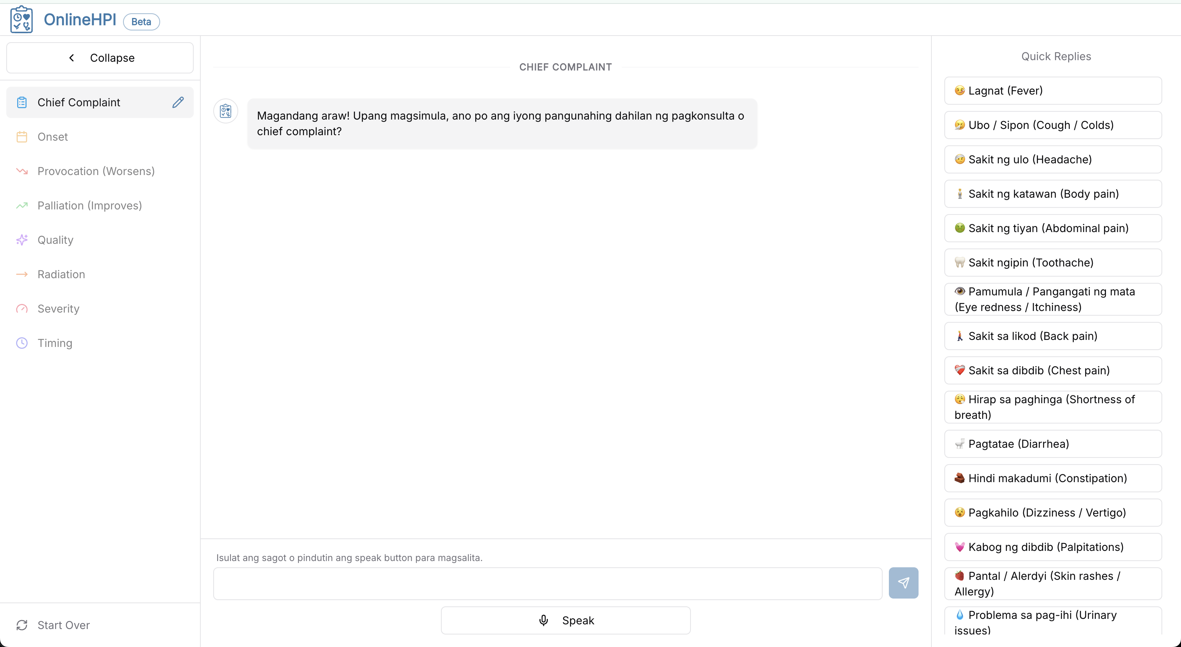Choose the Lagnat (Fever) quick reply
The image size is (1181, 647).
click(1053, 90)
